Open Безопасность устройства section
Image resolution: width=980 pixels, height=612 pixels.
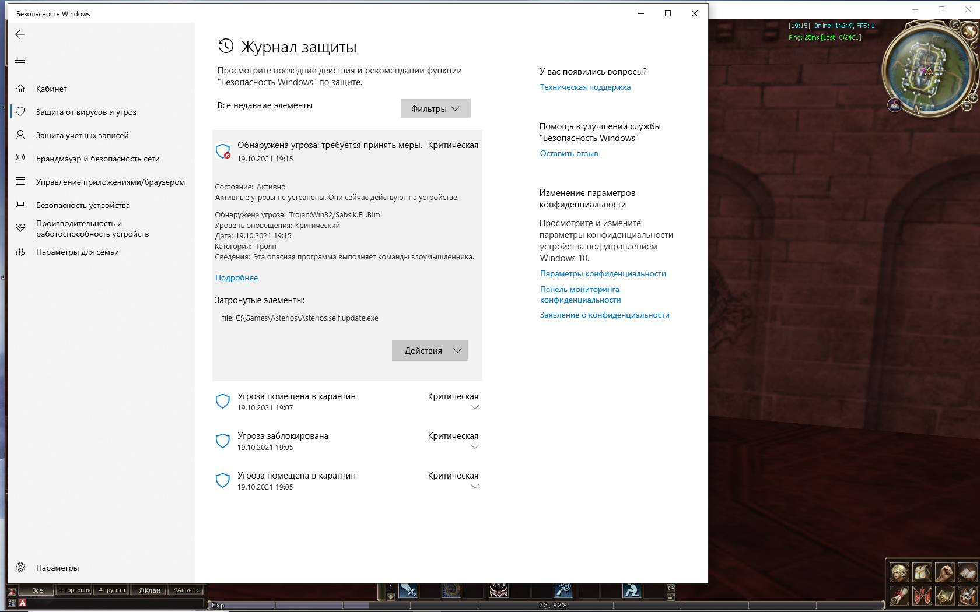[x=101, y=205]
